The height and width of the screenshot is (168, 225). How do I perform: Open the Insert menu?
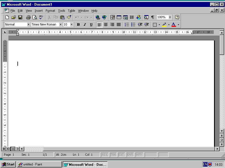[x=39, y=11]
